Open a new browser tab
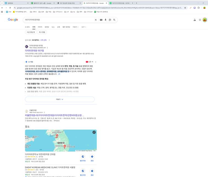The image size is (208, 177). click(136, 3)
